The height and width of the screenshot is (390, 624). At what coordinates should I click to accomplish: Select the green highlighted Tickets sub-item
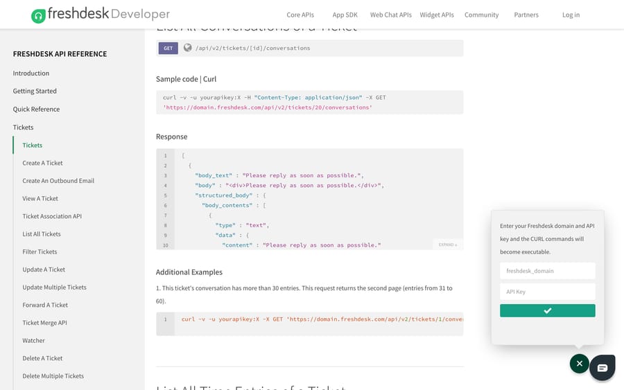(x=32, y=145)
